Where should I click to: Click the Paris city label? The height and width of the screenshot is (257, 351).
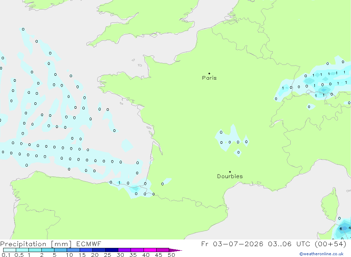tap(209, 78)
